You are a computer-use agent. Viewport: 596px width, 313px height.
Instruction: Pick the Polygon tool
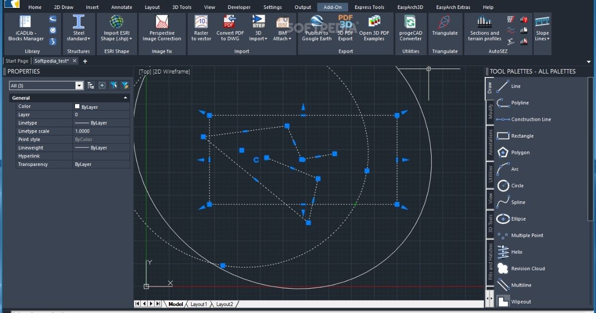click(513, 153)
